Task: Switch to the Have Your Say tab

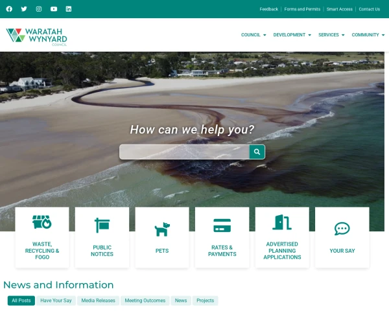Action: [x=56, y=301]
